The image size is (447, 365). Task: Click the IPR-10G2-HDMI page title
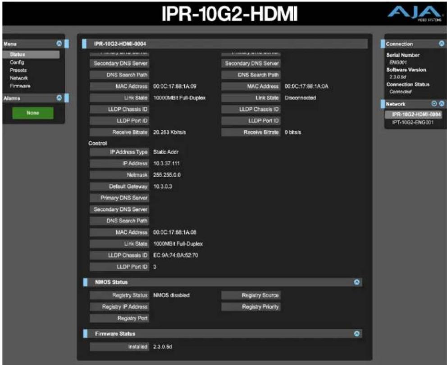coord(229,13)
